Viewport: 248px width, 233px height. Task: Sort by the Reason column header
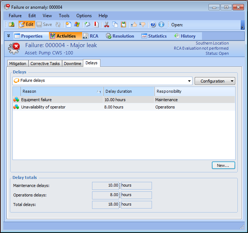(58, 91)
